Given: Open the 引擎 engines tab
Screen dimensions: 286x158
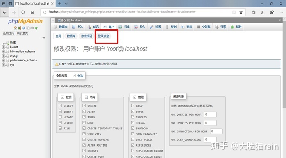Looking at the screenshot, I should pyautogui.click(x=221, y=27).
